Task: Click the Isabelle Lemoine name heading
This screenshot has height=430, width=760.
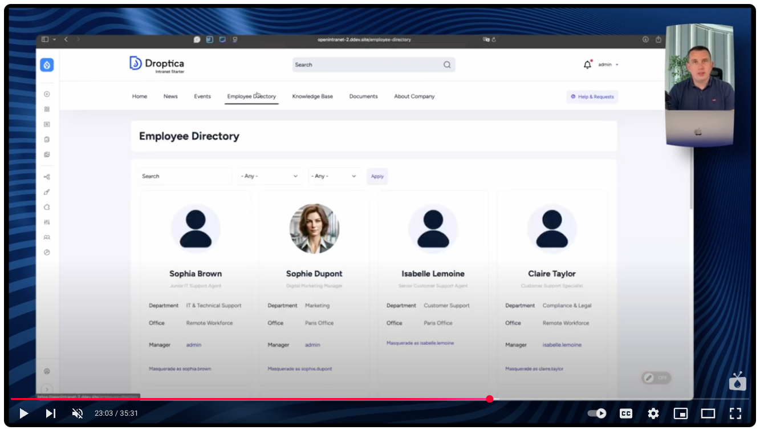Action: pos(433,274)
